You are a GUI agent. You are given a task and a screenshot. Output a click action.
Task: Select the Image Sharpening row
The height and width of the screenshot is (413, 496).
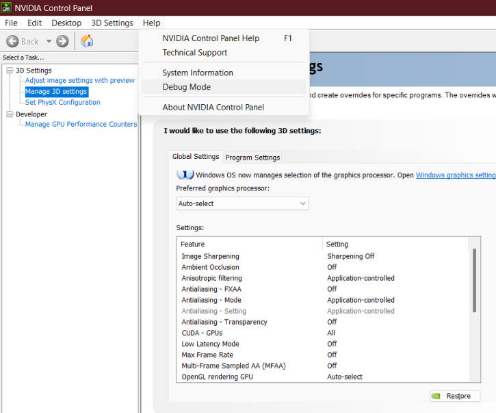tap(323, 256)
